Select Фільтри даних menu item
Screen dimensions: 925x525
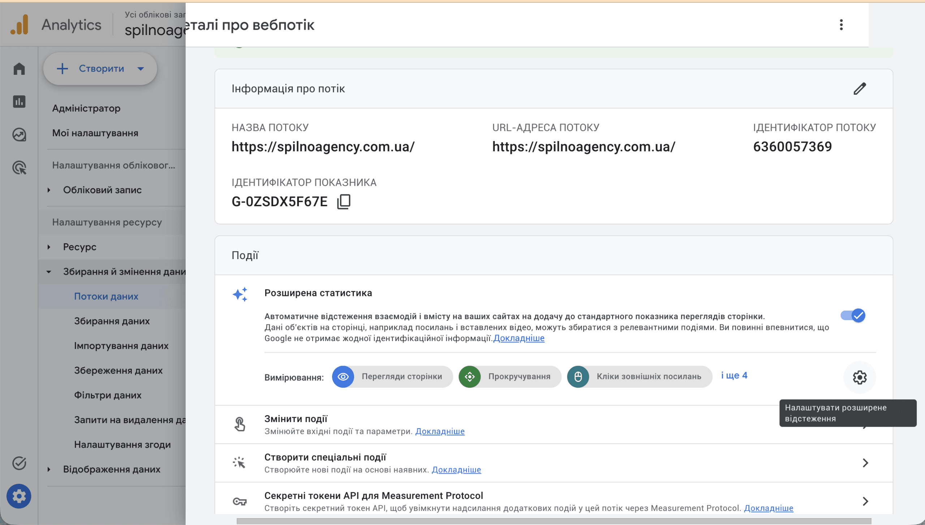point(108,395)
